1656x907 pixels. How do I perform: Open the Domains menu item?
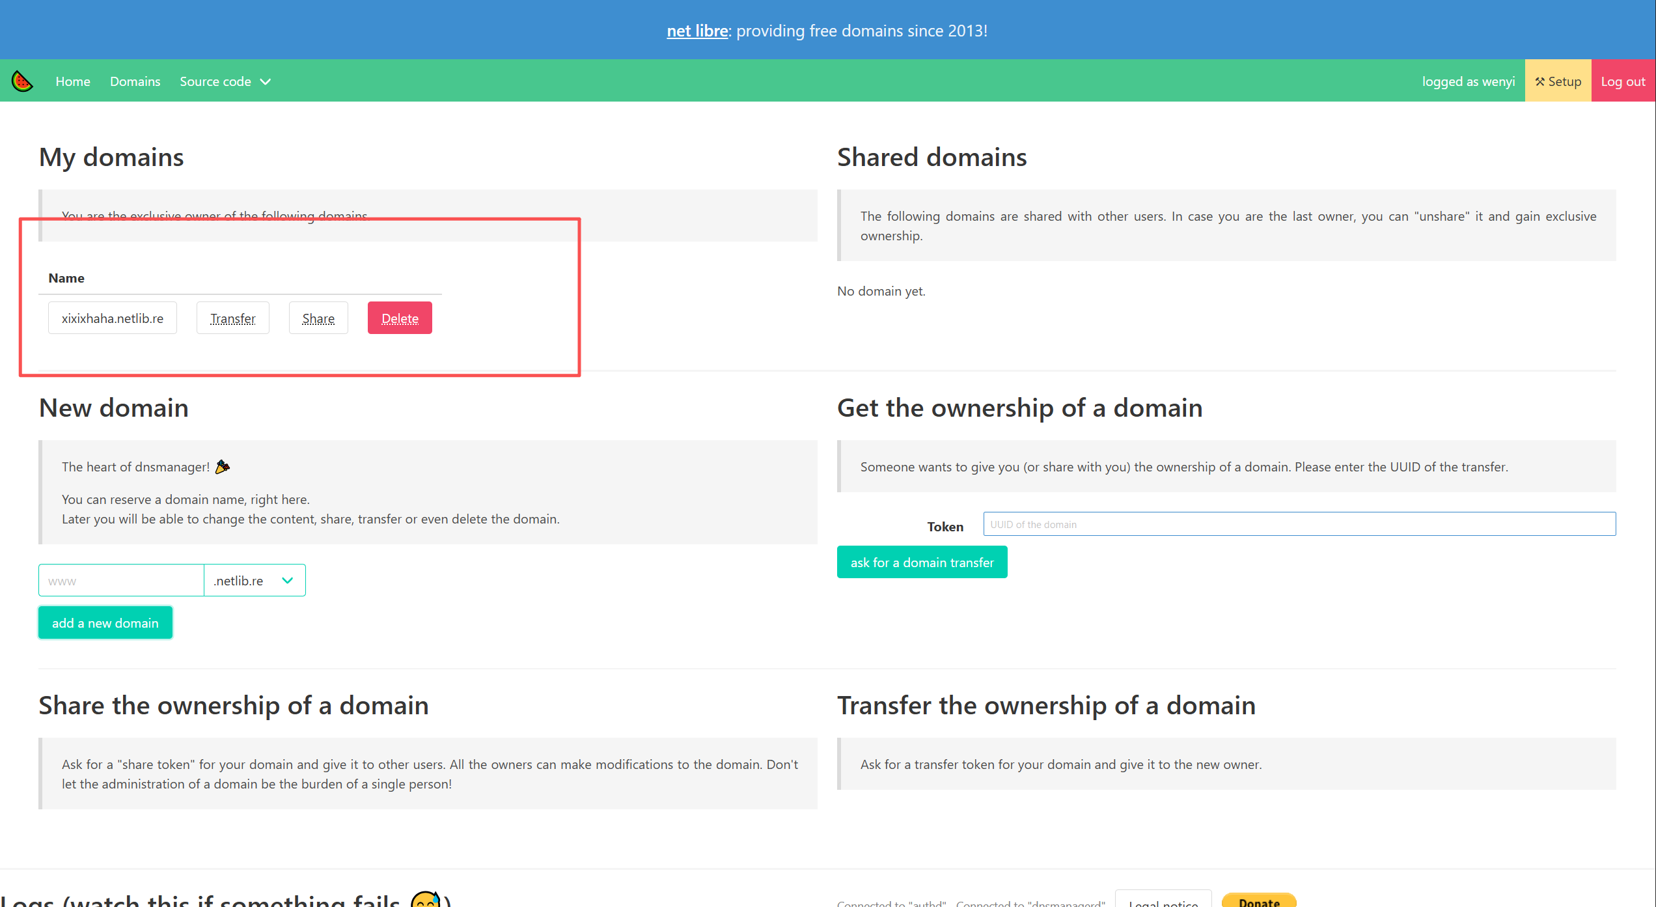click(135, 81)
